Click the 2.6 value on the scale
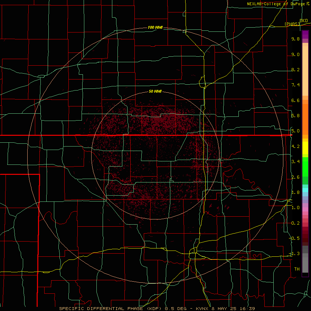 tap(295, 177)
